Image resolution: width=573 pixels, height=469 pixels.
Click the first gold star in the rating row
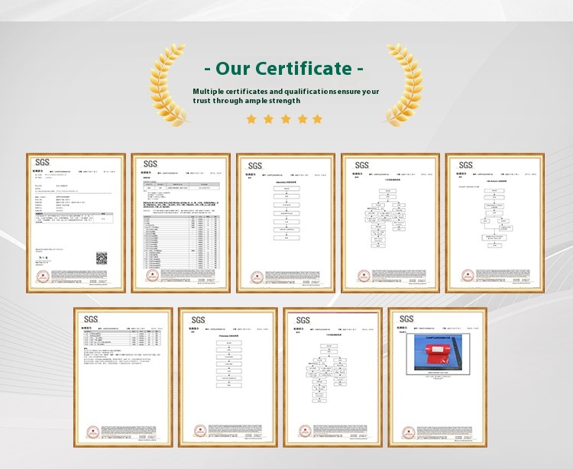(251, 119)
